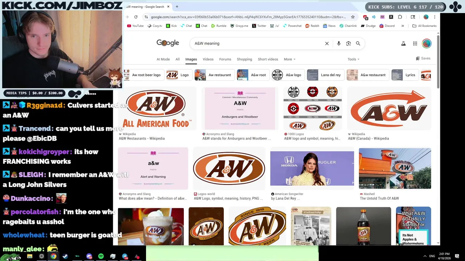Click the A&W meaning - Google Search tab
Screen dimensions: 465x261
coord(147,7)
